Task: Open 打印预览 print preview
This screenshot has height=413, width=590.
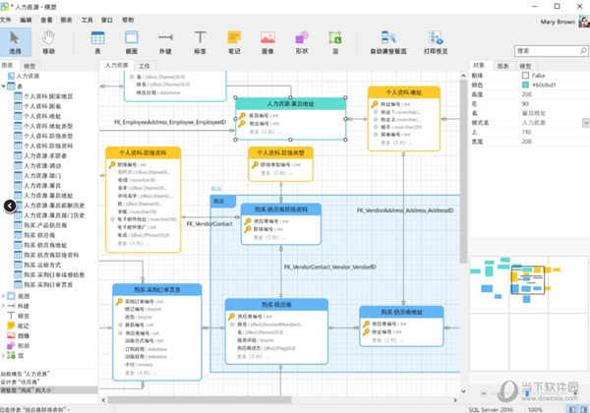Action: (436, 42)
